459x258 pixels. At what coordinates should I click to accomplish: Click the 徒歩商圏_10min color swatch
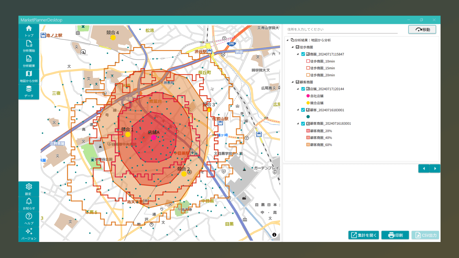(x=308, y=61)
